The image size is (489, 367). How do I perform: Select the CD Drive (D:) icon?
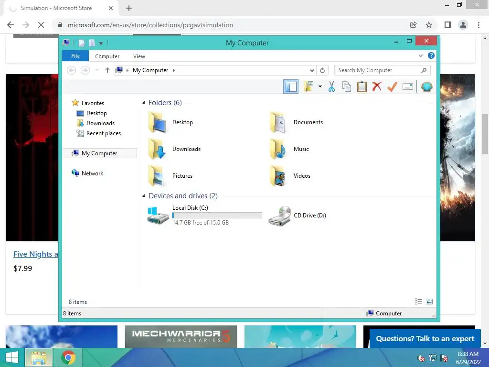point(280,216)
